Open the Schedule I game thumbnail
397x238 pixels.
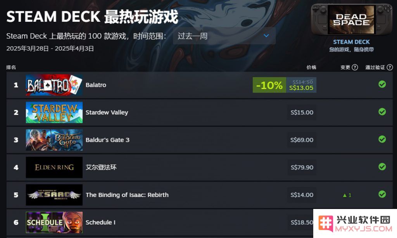54,223
